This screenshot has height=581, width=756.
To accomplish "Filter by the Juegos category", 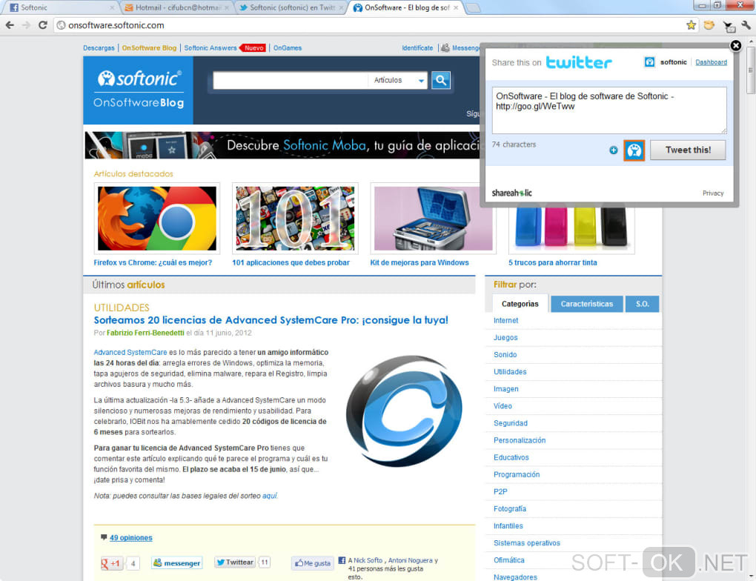I will (x=505, y=337).
